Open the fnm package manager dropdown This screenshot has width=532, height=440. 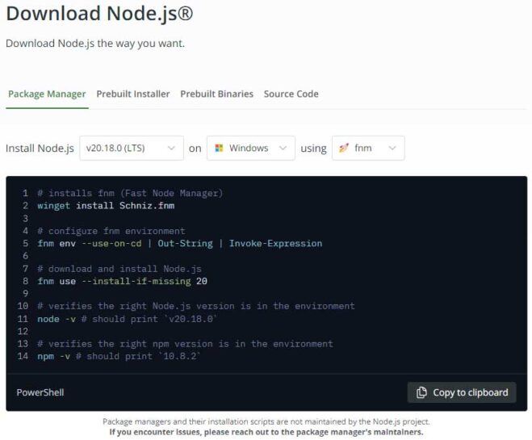pos(368,149)
